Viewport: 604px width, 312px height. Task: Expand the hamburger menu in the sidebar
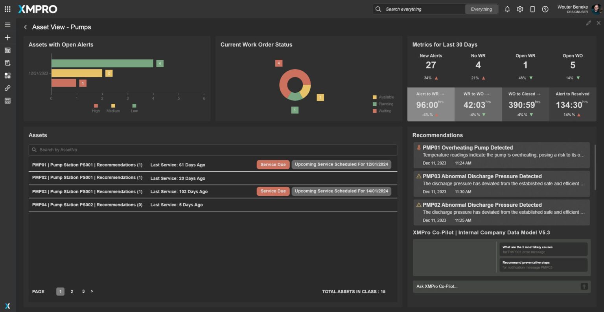click(x=7, y=24)
